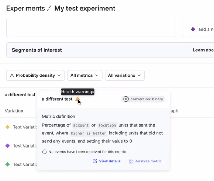Screen dimensions: 214x181
Task: Click the 'higher is better' code chip
Action: click(x=88, y=133)
